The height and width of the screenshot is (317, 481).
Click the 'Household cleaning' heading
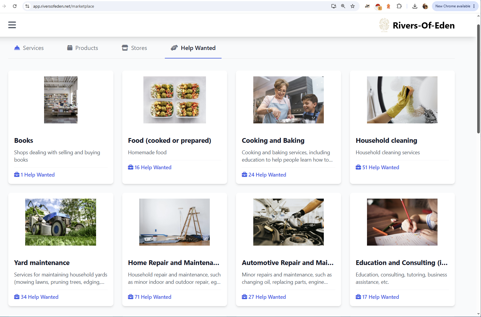pos(386,140)
